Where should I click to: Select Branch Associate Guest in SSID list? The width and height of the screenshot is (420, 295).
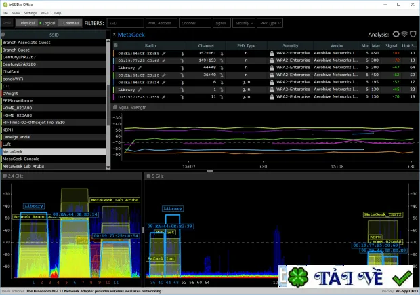pos(54,42)
